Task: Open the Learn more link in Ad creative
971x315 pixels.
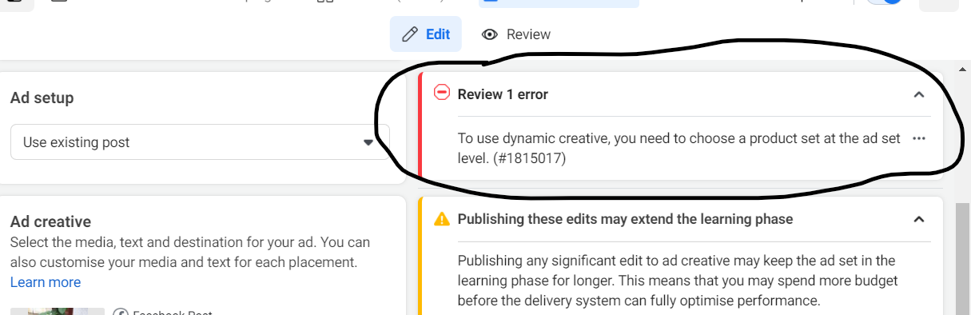Action: [x=46, y=282]
